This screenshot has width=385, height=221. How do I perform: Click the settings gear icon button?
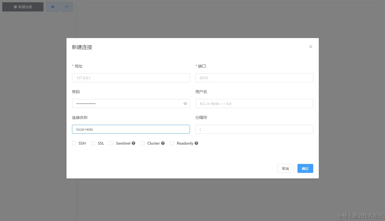[53, 7]
